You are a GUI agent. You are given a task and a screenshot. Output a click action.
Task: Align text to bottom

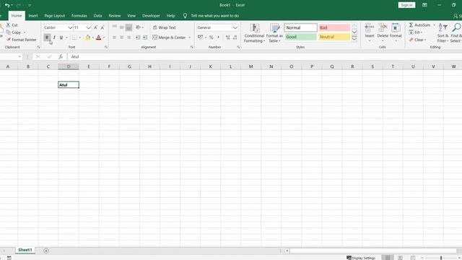pos(128,27)
